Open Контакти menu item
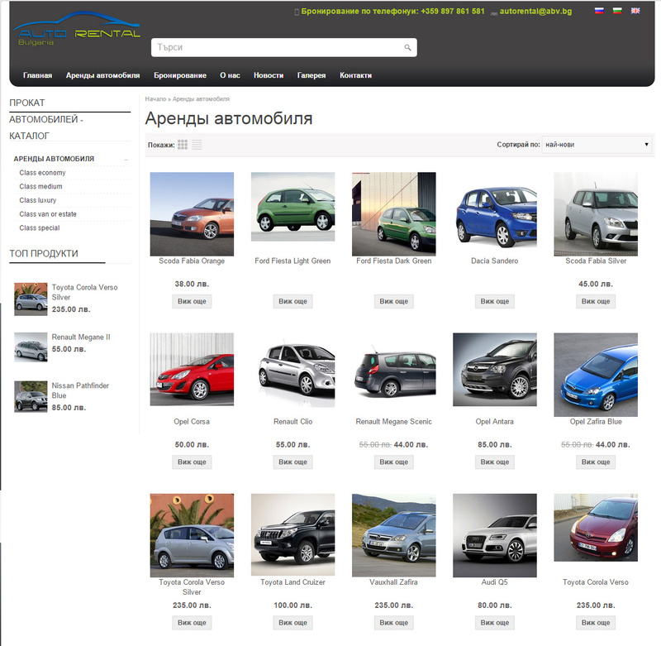Image resolution: width=661 pixels, height=646 pixels. 356,75
